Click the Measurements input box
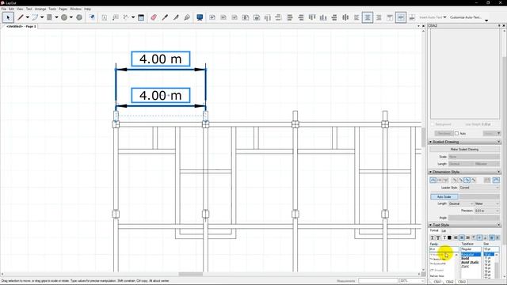Viewport: 507px width, 285px height. tap(378, 281)
